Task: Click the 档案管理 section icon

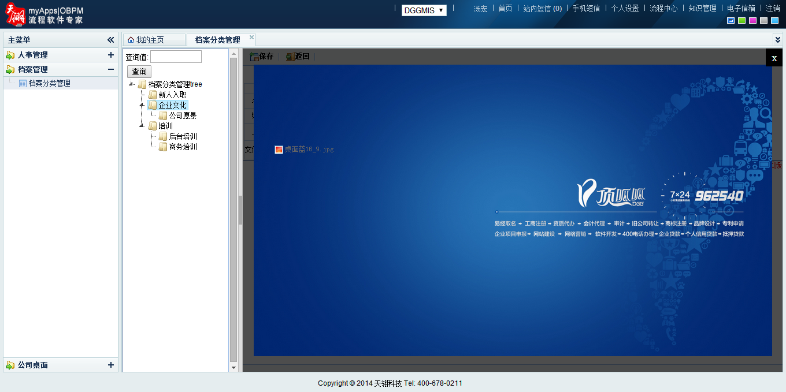Action: [x=10, y=69]
